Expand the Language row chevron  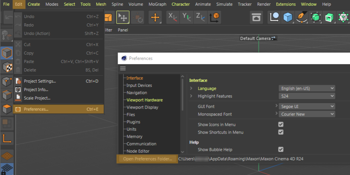pyautogui.click(x=191, y=88)
